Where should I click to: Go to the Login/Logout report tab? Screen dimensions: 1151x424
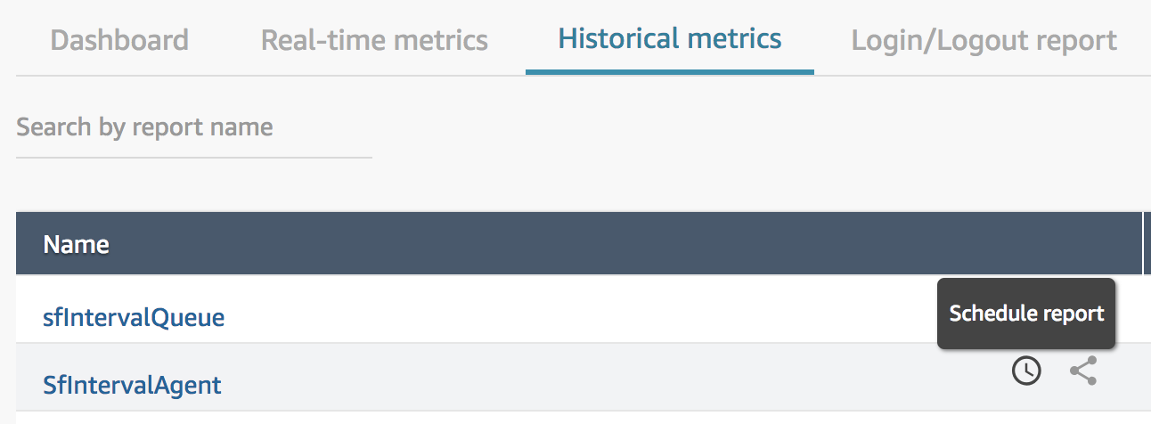[984, 40]
